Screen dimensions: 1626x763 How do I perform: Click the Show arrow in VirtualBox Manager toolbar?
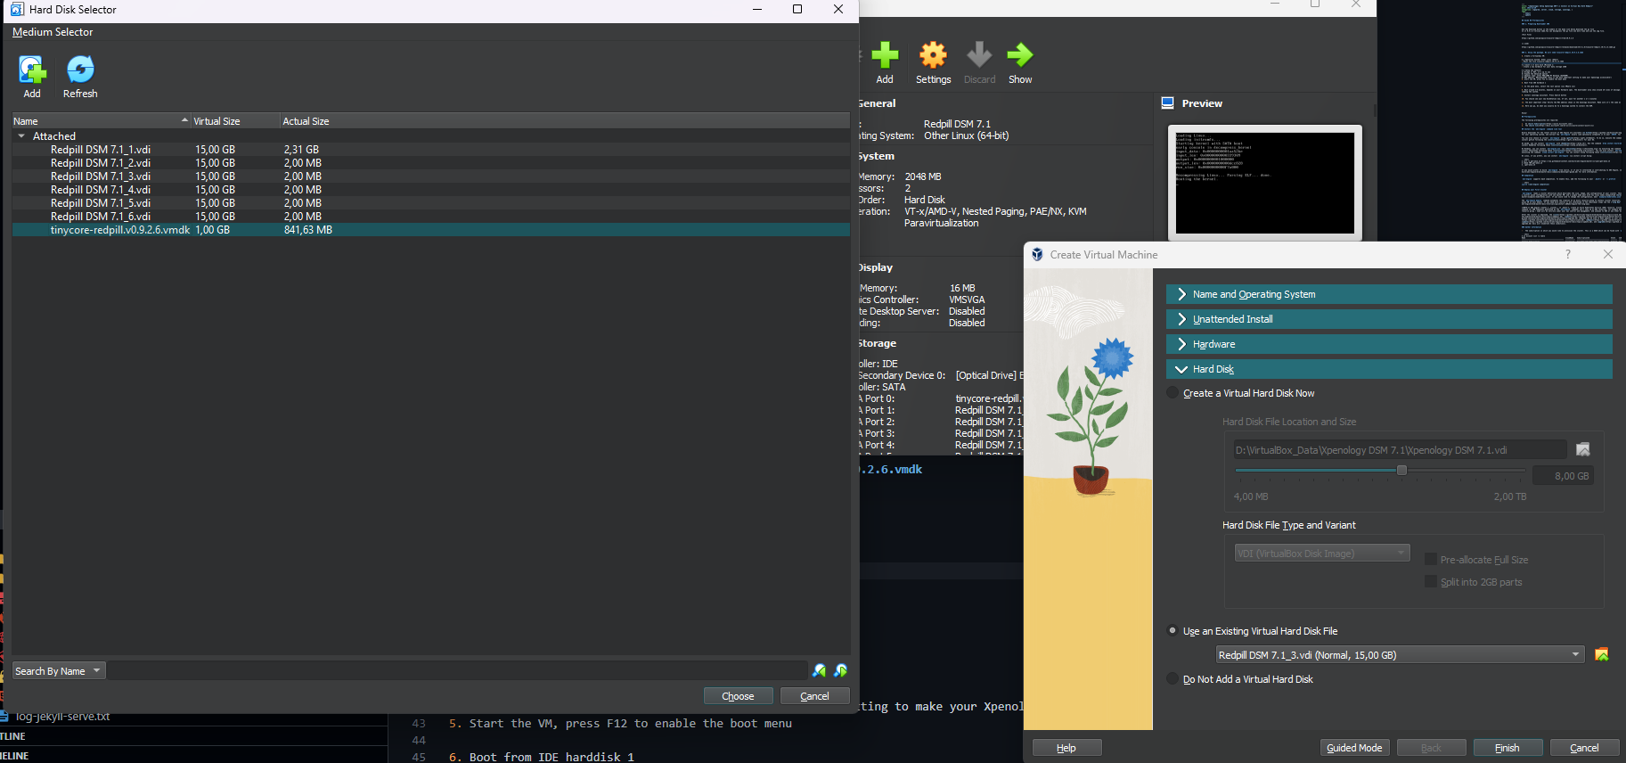[x=1020, y=55]
